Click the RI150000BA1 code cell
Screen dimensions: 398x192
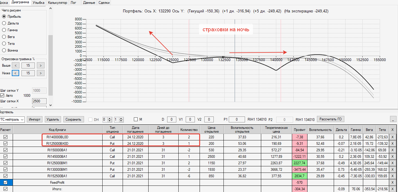pyautogui.click(x=57, y=150)
